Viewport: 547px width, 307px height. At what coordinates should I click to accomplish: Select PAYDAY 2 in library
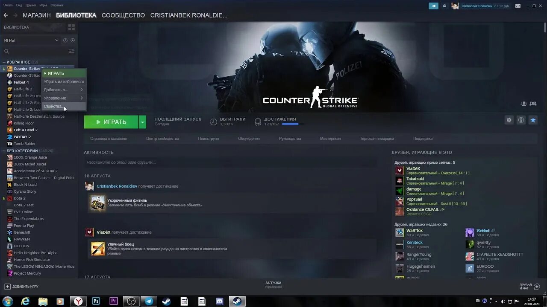coord(22,137)
